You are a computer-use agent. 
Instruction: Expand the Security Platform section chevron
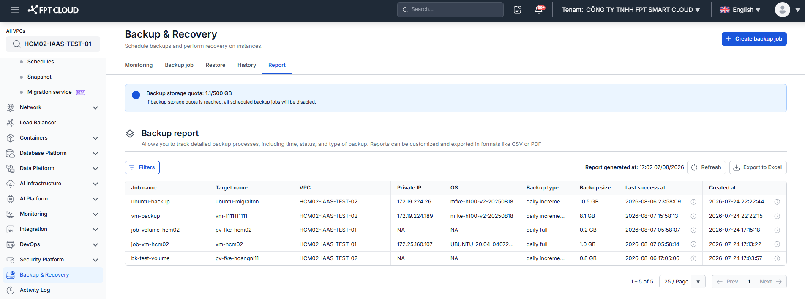[x=96, y=260]
